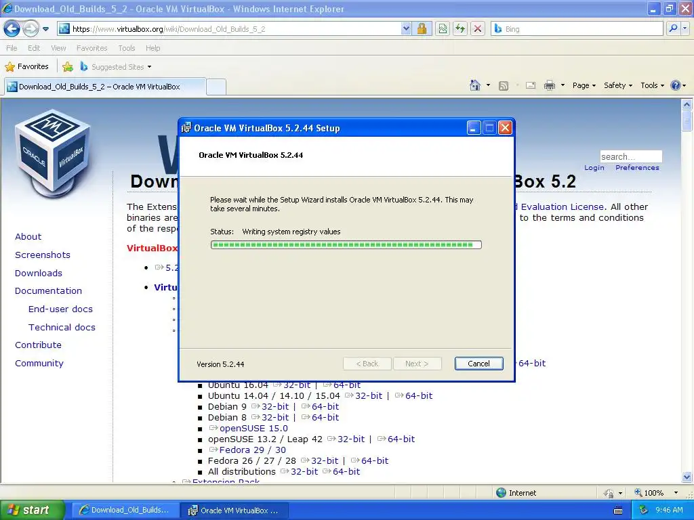
Task: Click the installation progress bar
Action: click(x=346, y=244)
